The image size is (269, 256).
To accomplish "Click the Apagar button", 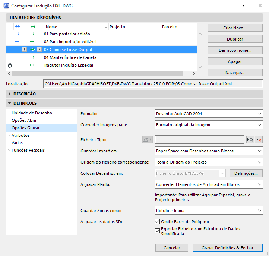I will (x=235, y=61).
